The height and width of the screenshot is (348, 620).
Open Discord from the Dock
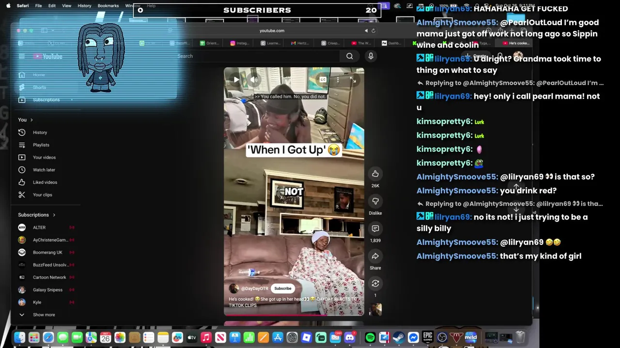coord(350,337)
